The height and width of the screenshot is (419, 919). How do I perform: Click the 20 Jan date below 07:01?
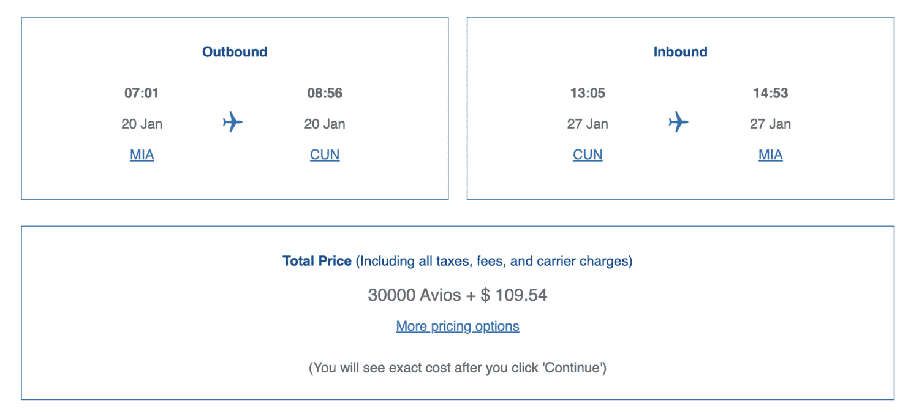point(142,124)
